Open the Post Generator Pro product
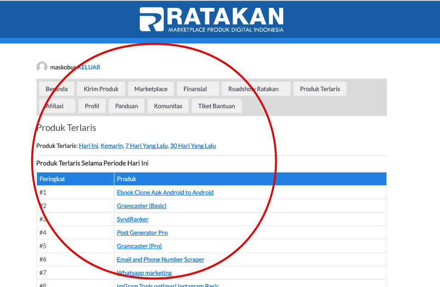The height and width of the screenshot is (287, 440). (142, 232)
